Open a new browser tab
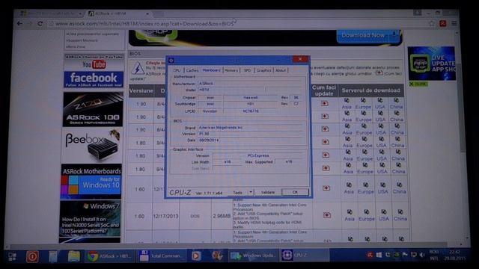This screenshot has height=269, width=479. coord(158,14)
